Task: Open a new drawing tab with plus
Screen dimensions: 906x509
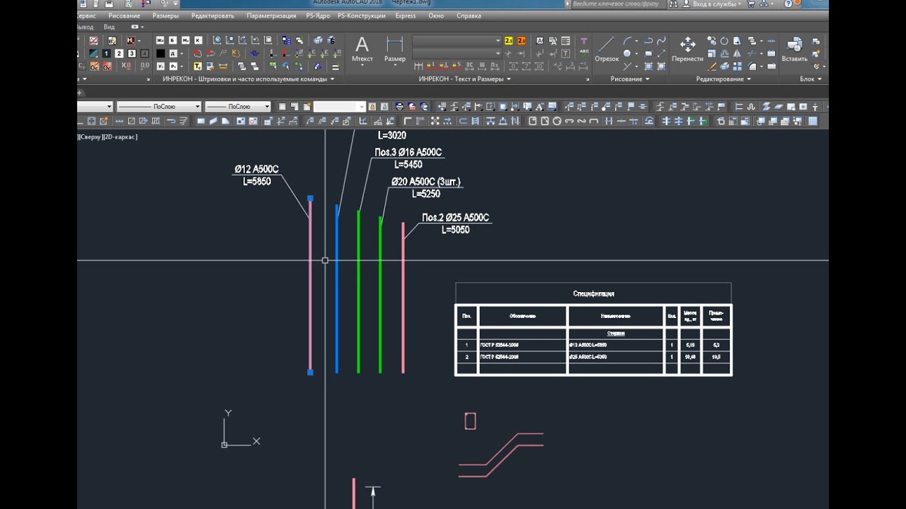Action: pyautogui.click(x=80, y=93)
